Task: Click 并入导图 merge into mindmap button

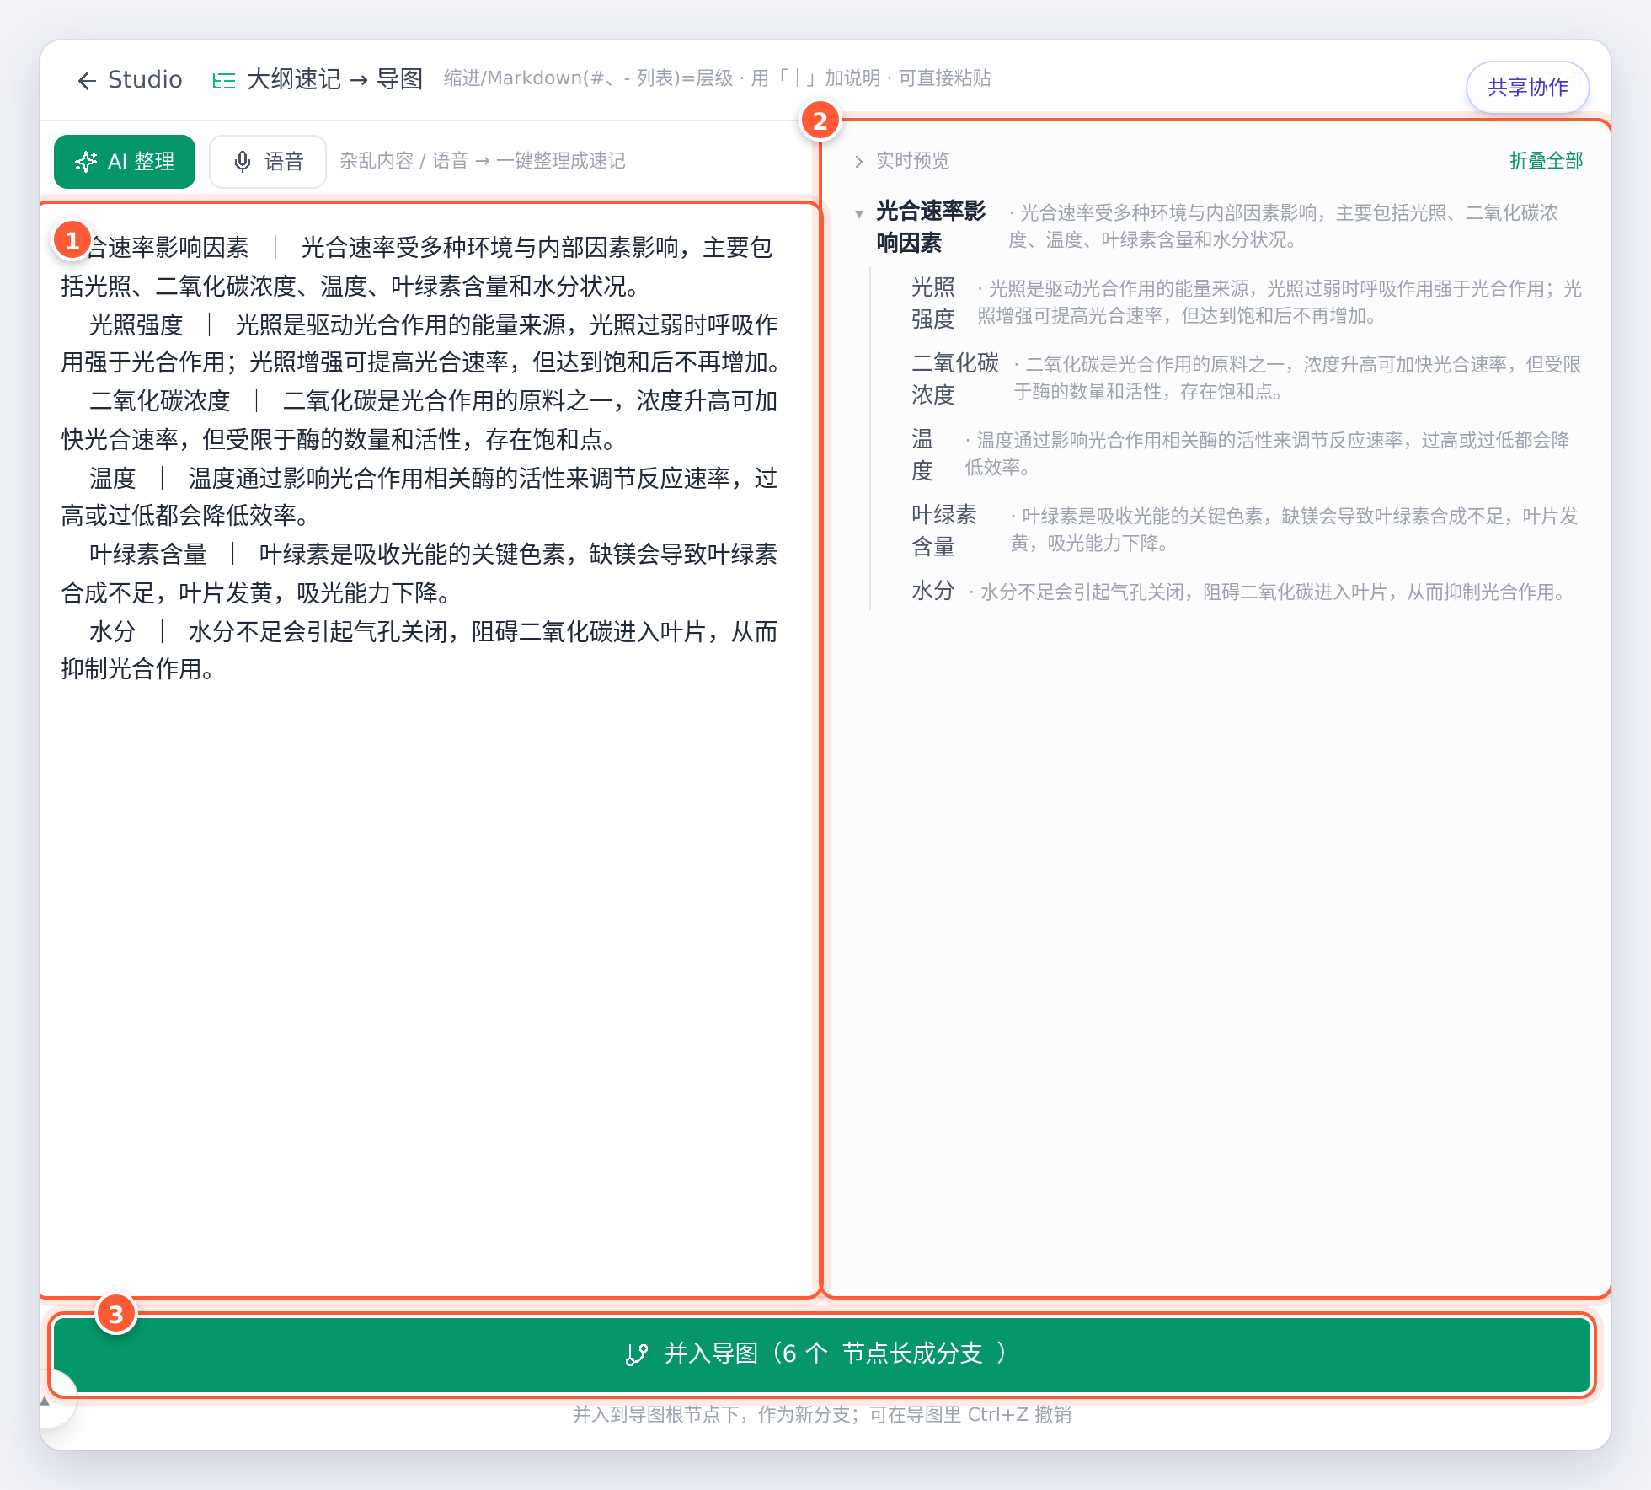Action: point(821,1353)
